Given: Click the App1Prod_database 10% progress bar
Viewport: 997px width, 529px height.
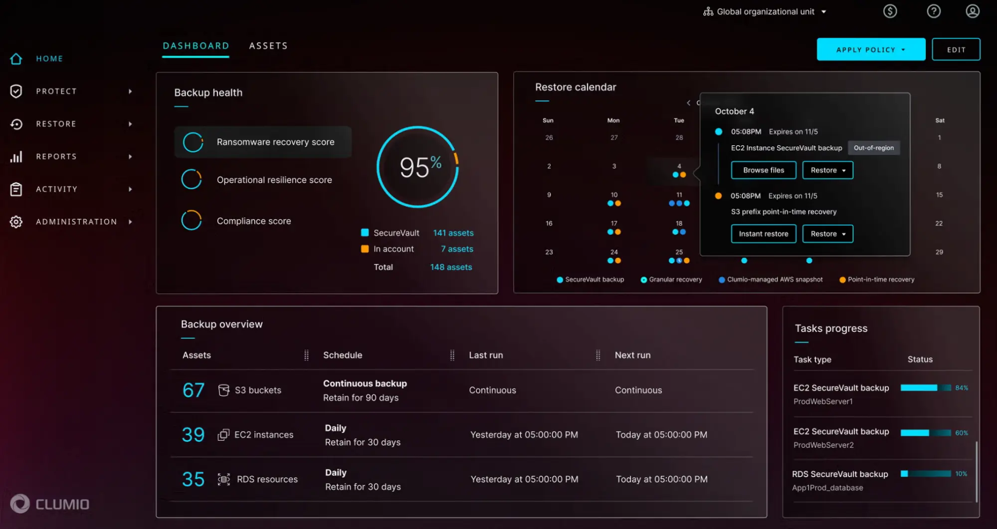Looking at the screenshot, I should (x=926, y=474).
